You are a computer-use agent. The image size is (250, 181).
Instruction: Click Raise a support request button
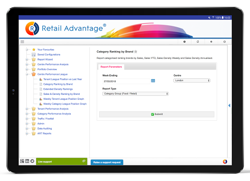point(107,163)
